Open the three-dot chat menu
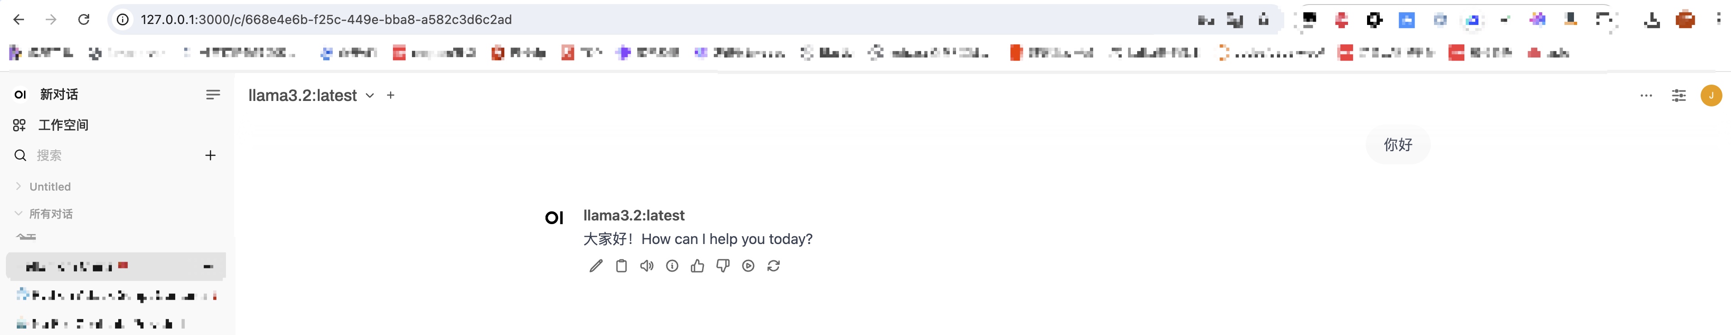Image resolution: width=1731 pixels, height=335 pixels. [1645, 96]
